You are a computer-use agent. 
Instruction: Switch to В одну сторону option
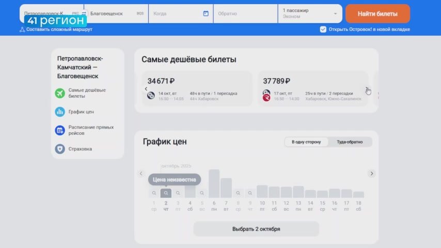[x=306, y=142]
